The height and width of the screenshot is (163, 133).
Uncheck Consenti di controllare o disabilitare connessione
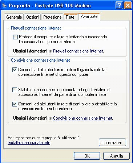[x=15, y=104]
